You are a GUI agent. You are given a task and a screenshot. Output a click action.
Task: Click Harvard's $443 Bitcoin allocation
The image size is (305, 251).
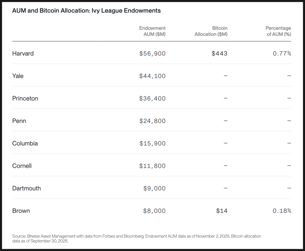[219, 54]
